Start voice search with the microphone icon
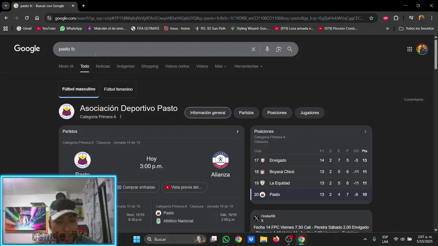Image resolution: width=438 pixels, height=246 pixels. tap(267, 49)
